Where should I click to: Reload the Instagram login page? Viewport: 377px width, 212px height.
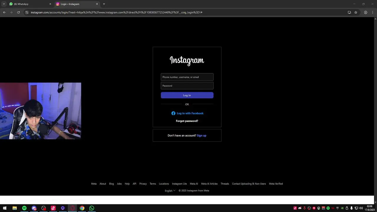point(18,12)
